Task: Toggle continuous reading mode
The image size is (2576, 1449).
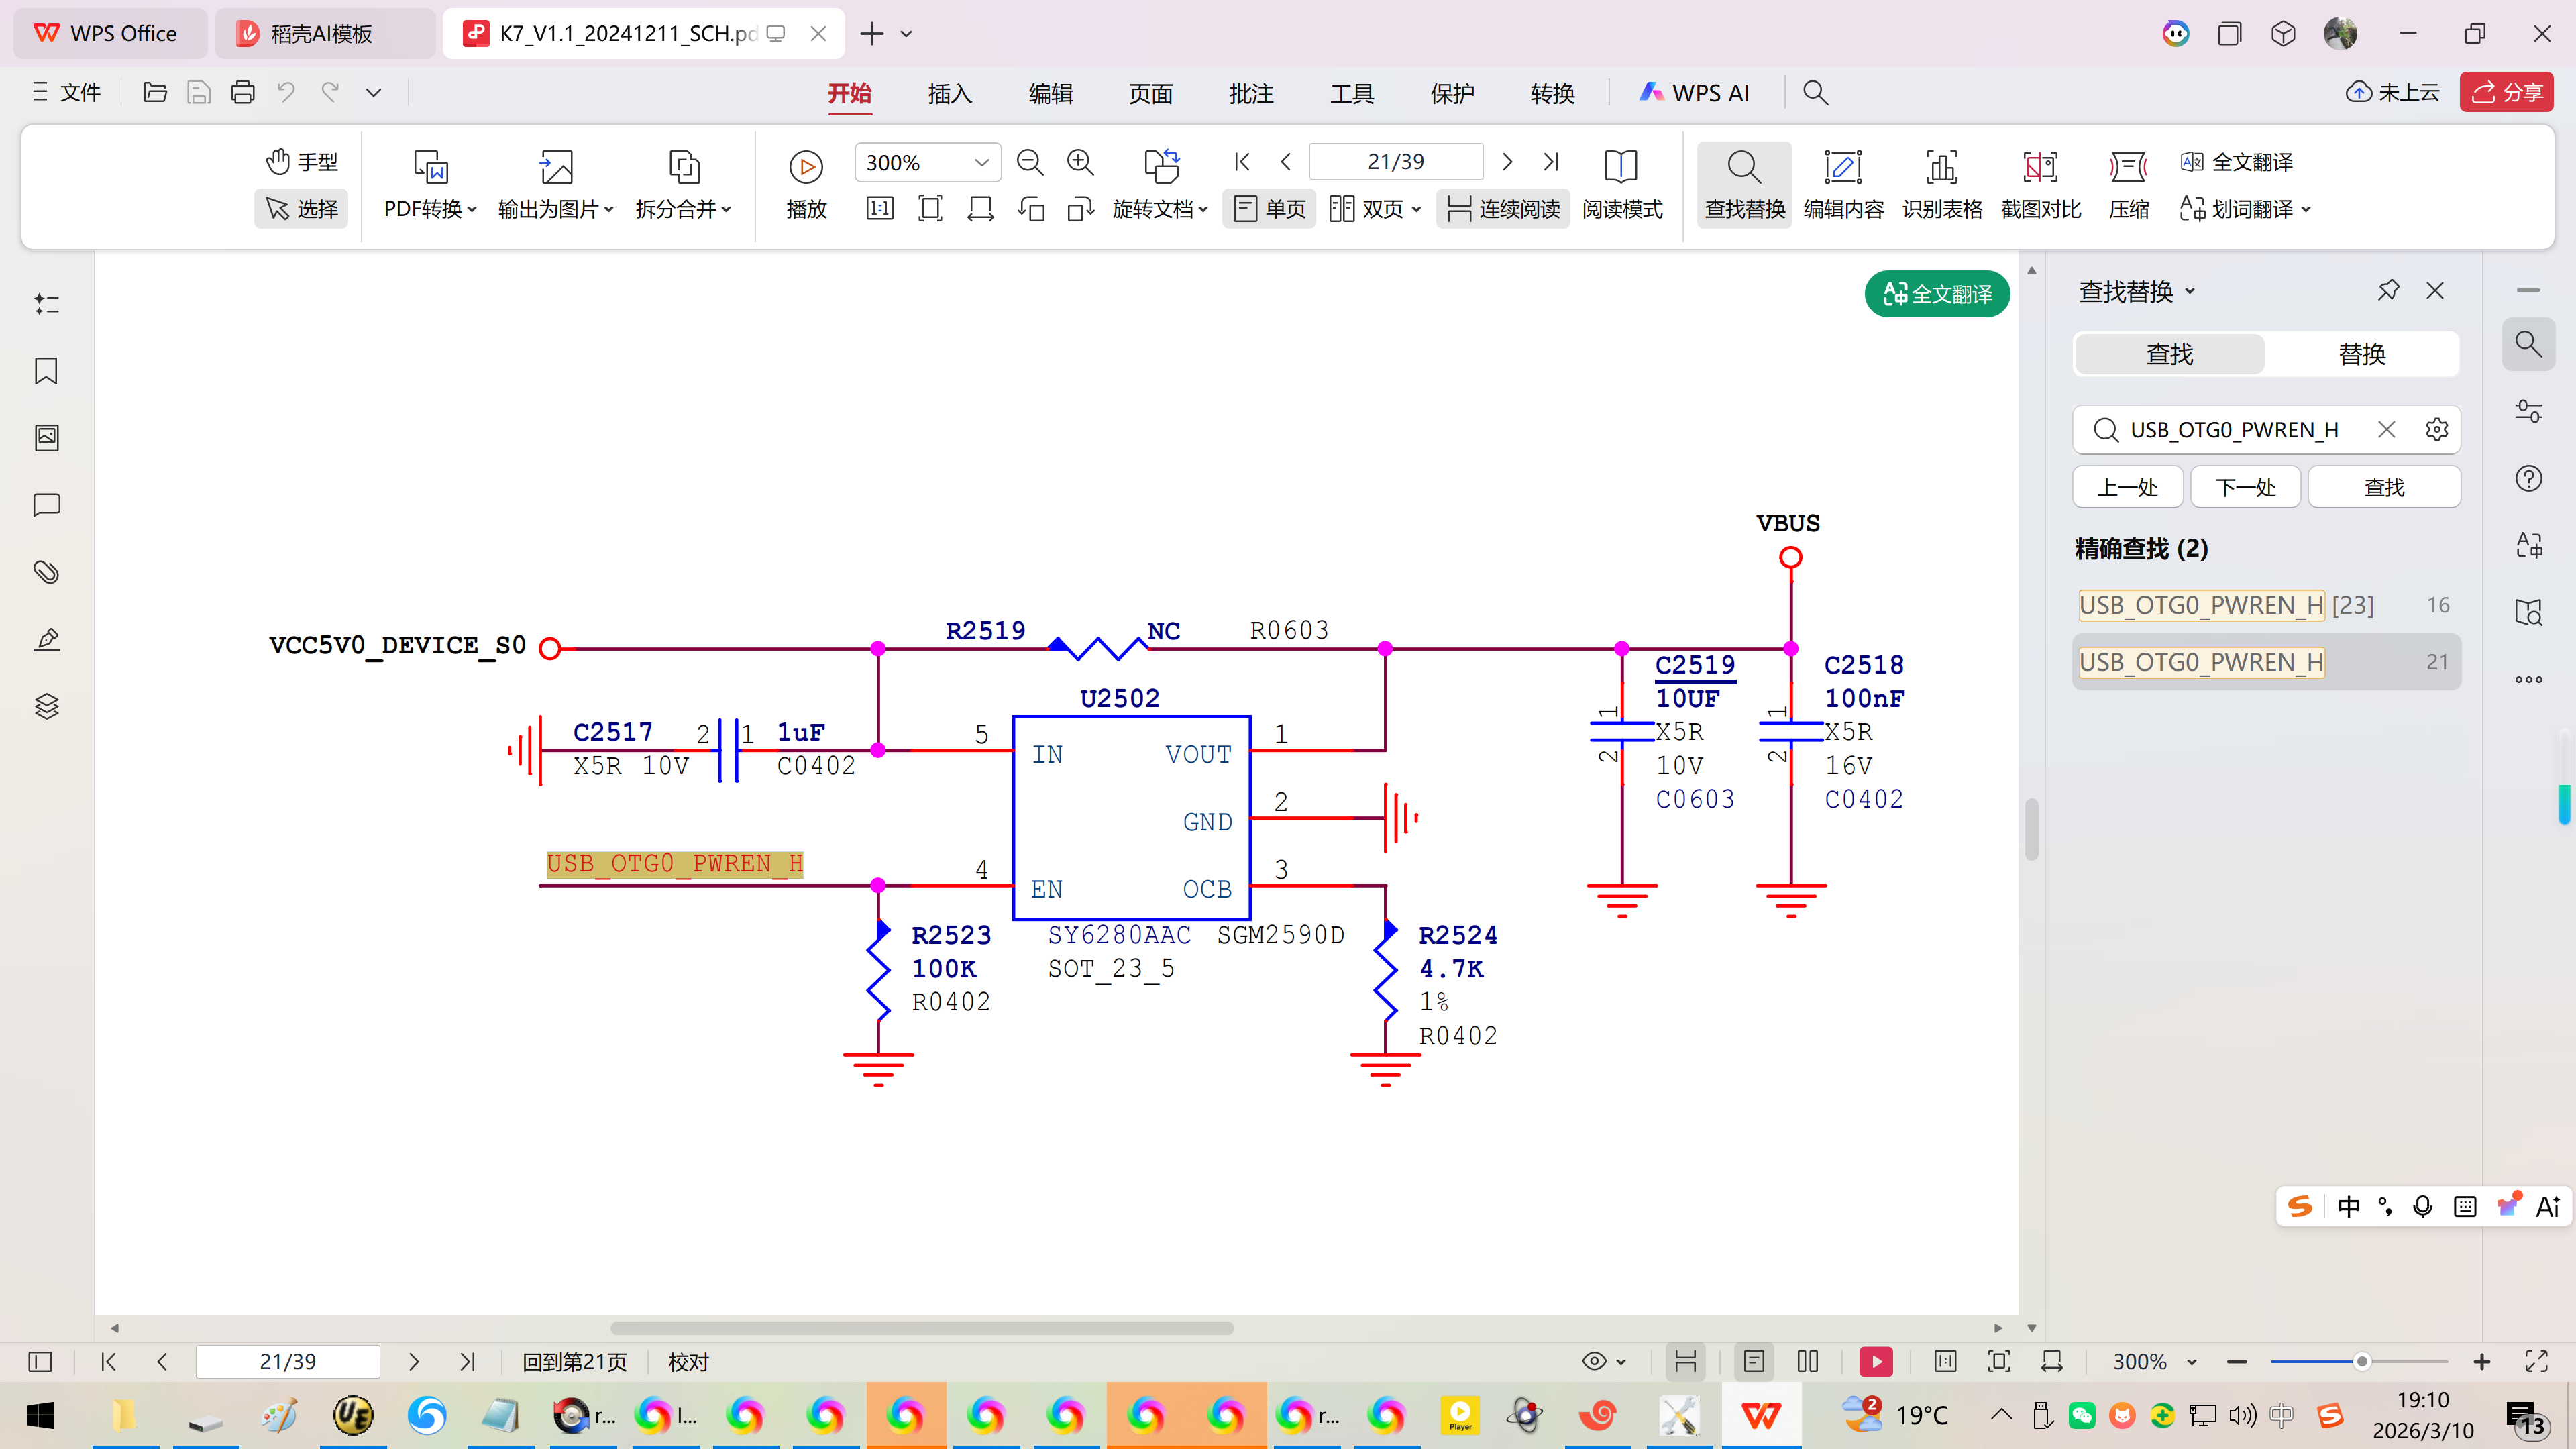Action: pyautogui.click(x=1503, y=209)
